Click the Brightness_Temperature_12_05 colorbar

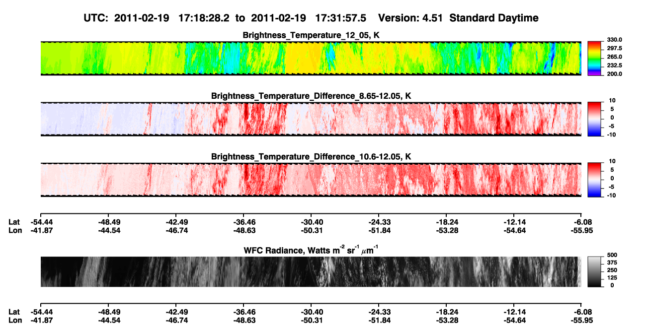(594, 58)
